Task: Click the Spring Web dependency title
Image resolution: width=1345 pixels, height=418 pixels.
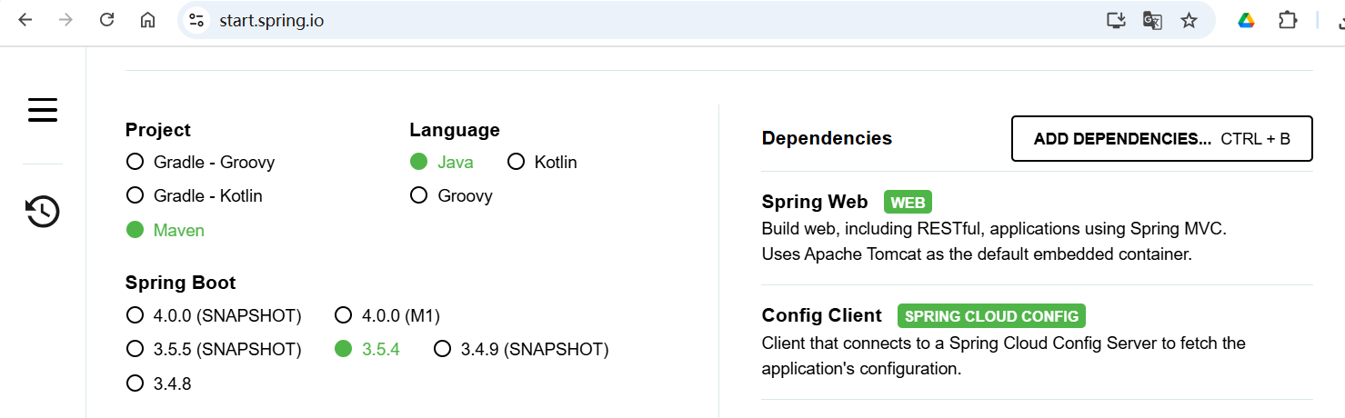Action: pyautogui.click(x=815, y=202)
